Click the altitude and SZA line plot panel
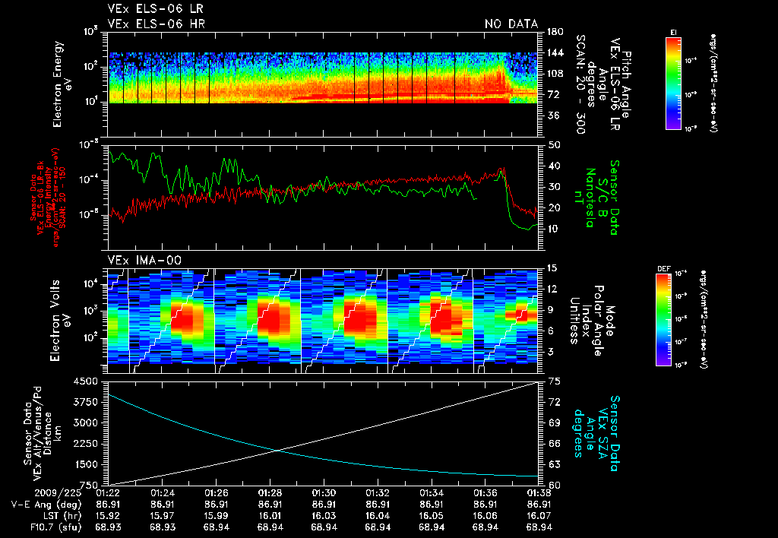The image size is (778, 538). pyautogui.click(x=323, y=433)
